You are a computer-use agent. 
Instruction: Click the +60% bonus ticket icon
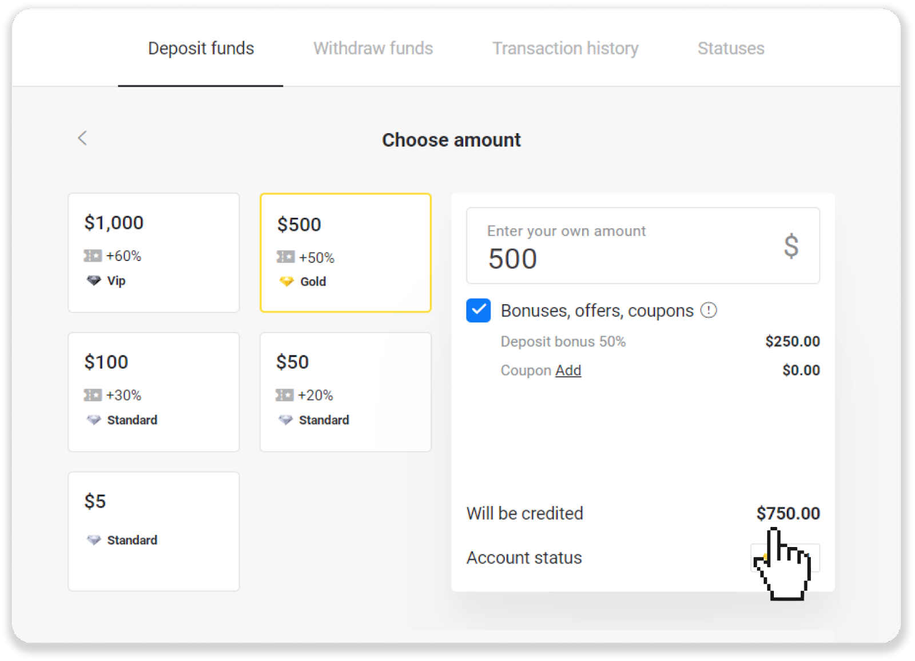93,256
